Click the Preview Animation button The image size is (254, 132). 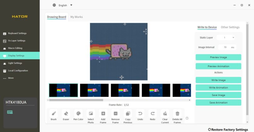pos(218,66)
